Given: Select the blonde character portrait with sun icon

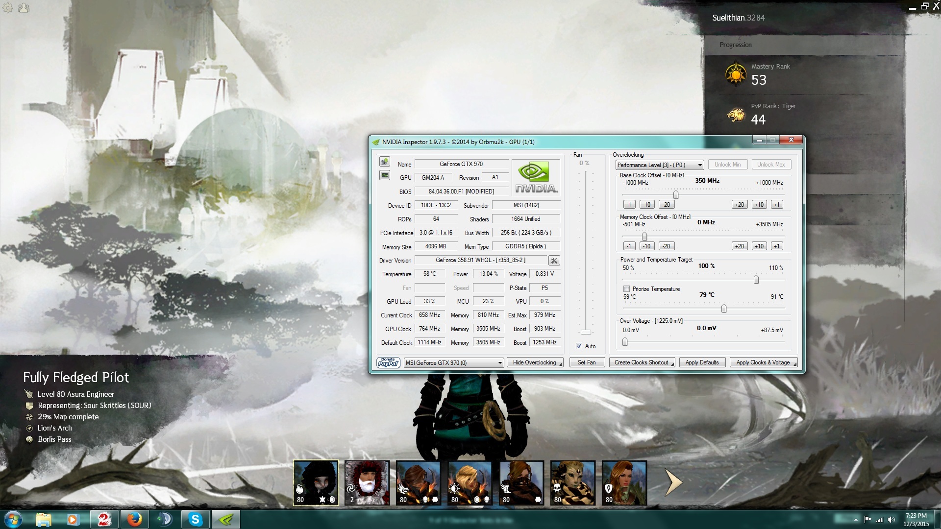Looking at the screenshot, I should [470, 483].
